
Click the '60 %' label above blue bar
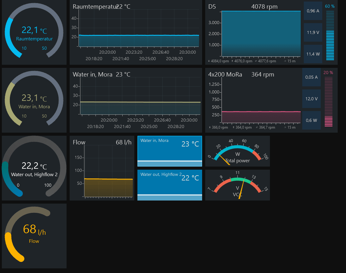[330, 6]
